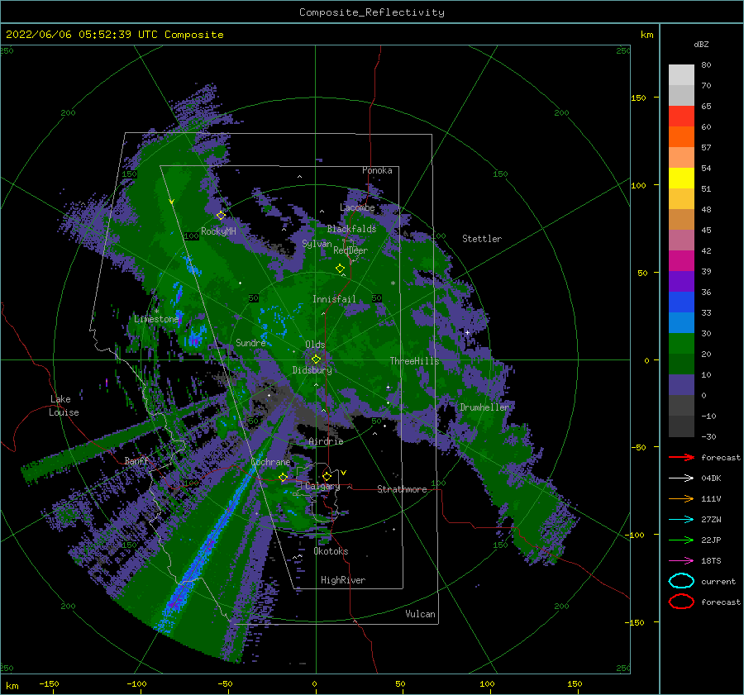744x695 pixels.
Task: Click the Olds city label
Action: tap(315, 345)
